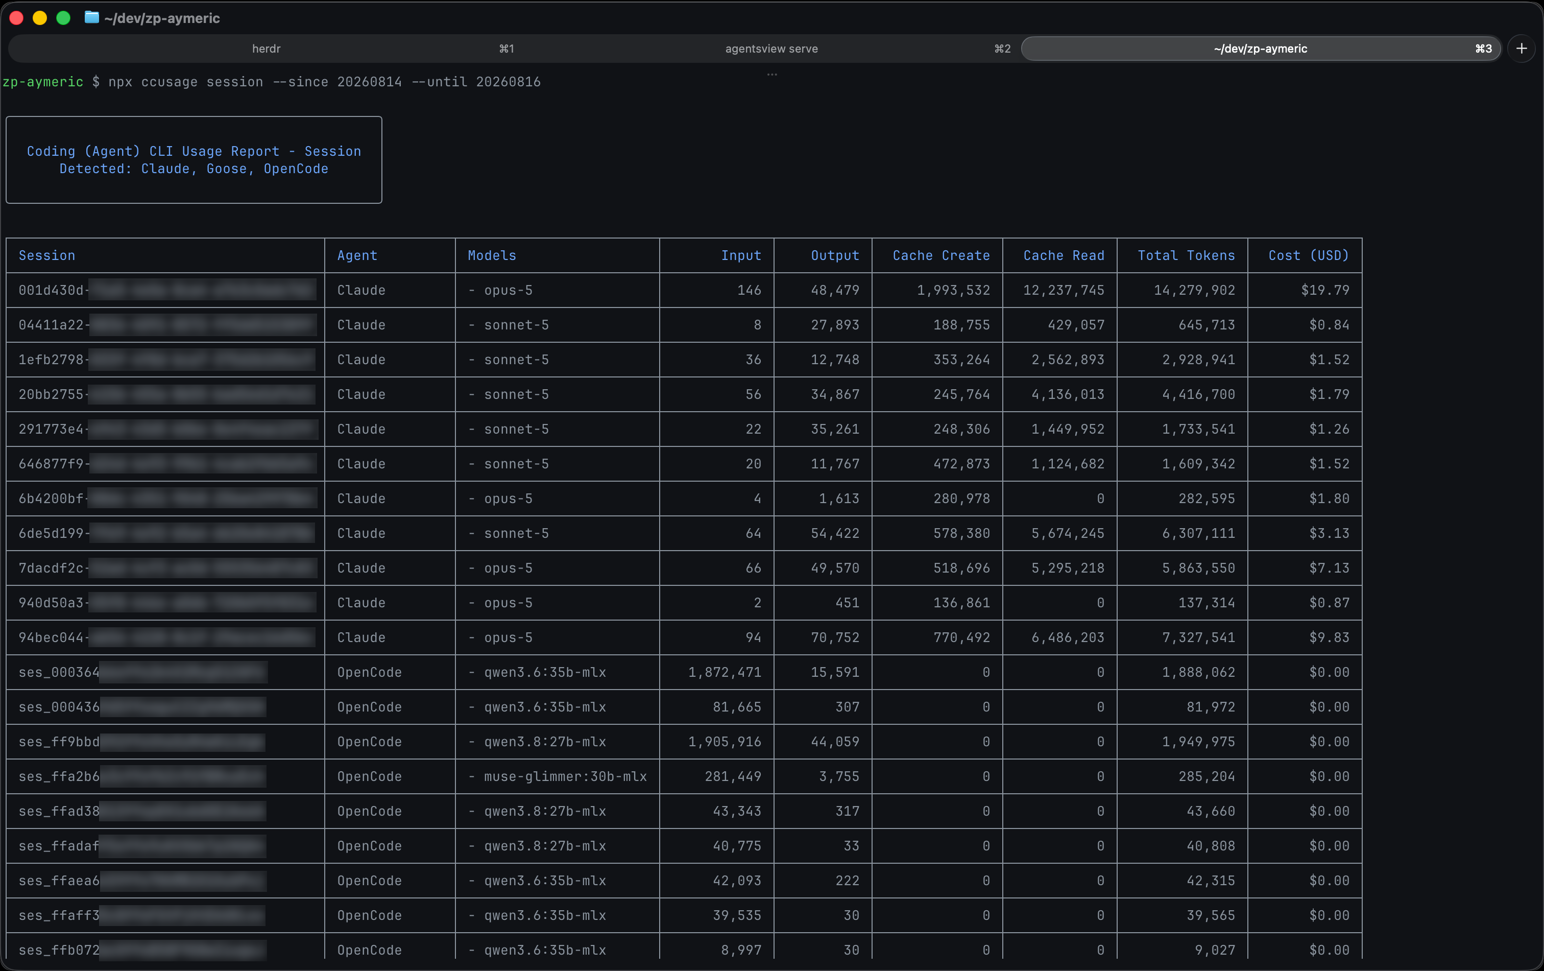Click input value 1,872,471

point(725,672)
